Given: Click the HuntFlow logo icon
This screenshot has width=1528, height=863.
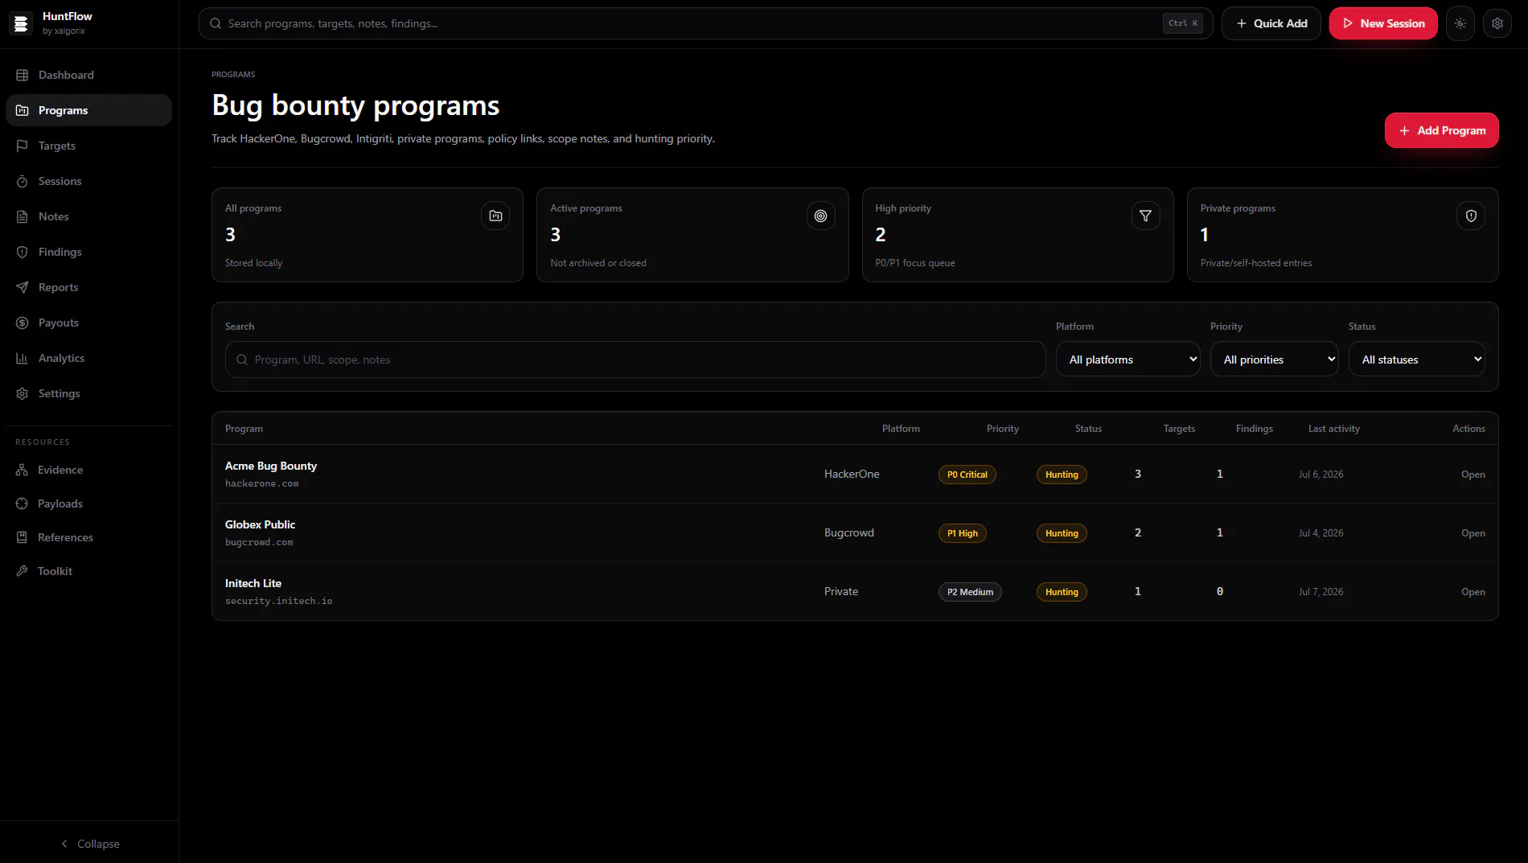Looking at the screenshot, I should tap(22, 23).
